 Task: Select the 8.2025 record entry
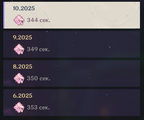(72, 73)
